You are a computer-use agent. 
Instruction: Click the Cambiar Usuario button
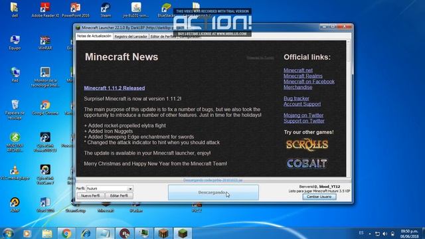(x=319, y=197)
